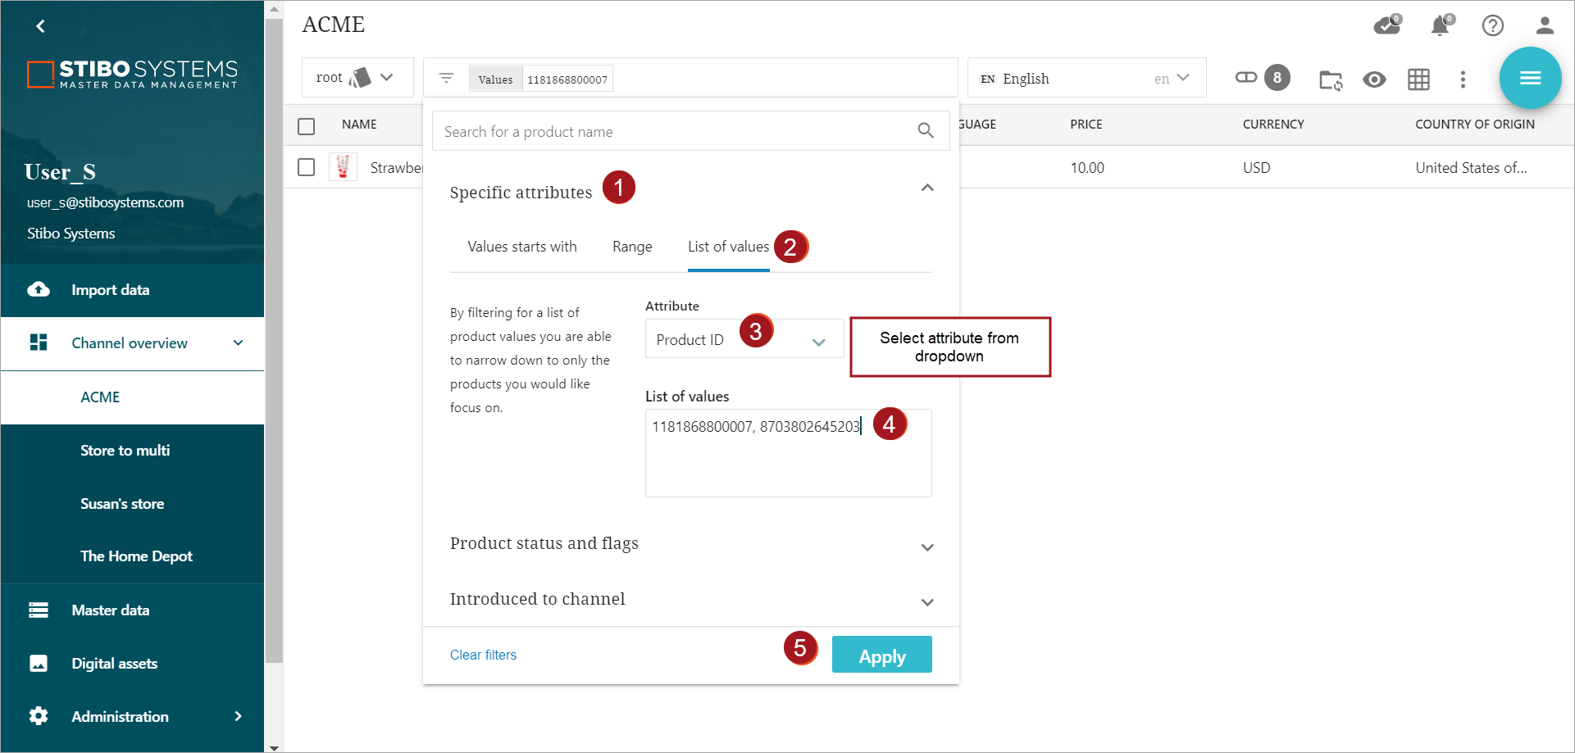Click the folder sync icon in toolbar

[1330, 79]
